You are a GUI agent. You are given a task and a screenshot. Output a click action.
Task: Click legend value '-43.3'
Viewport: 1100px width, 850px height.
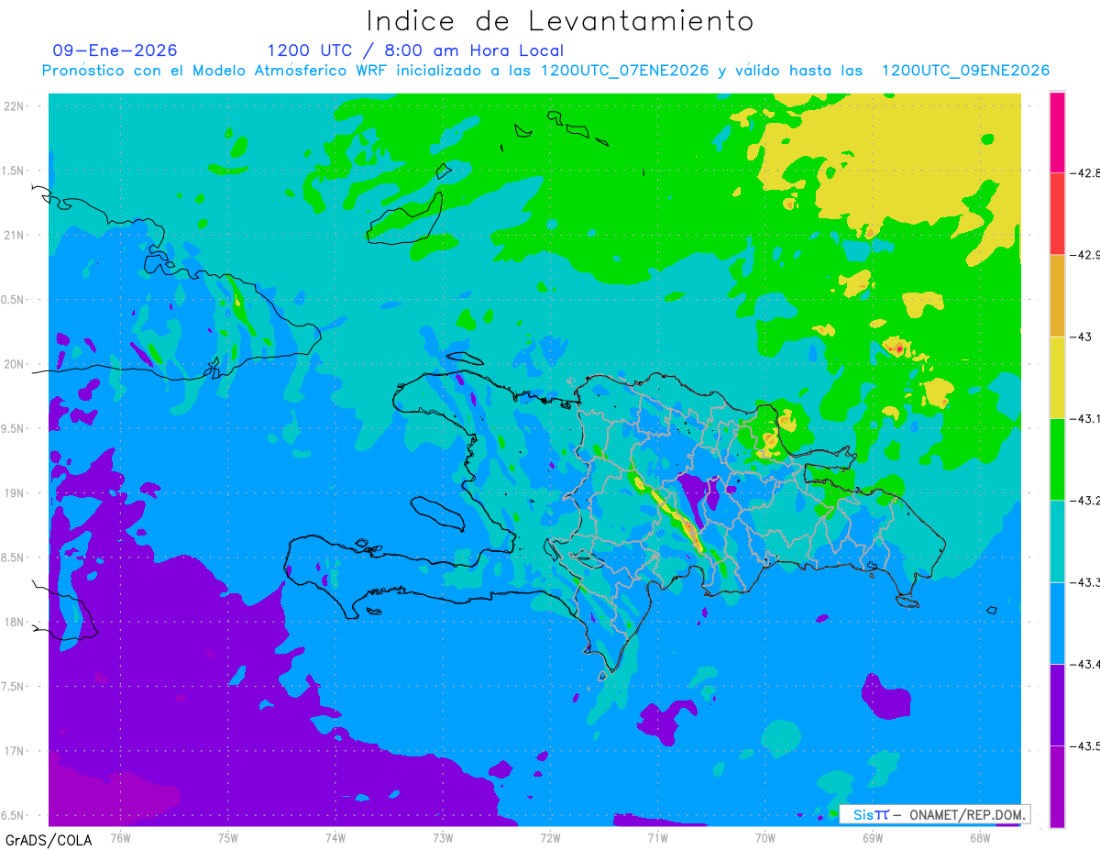coord(1085,582)
